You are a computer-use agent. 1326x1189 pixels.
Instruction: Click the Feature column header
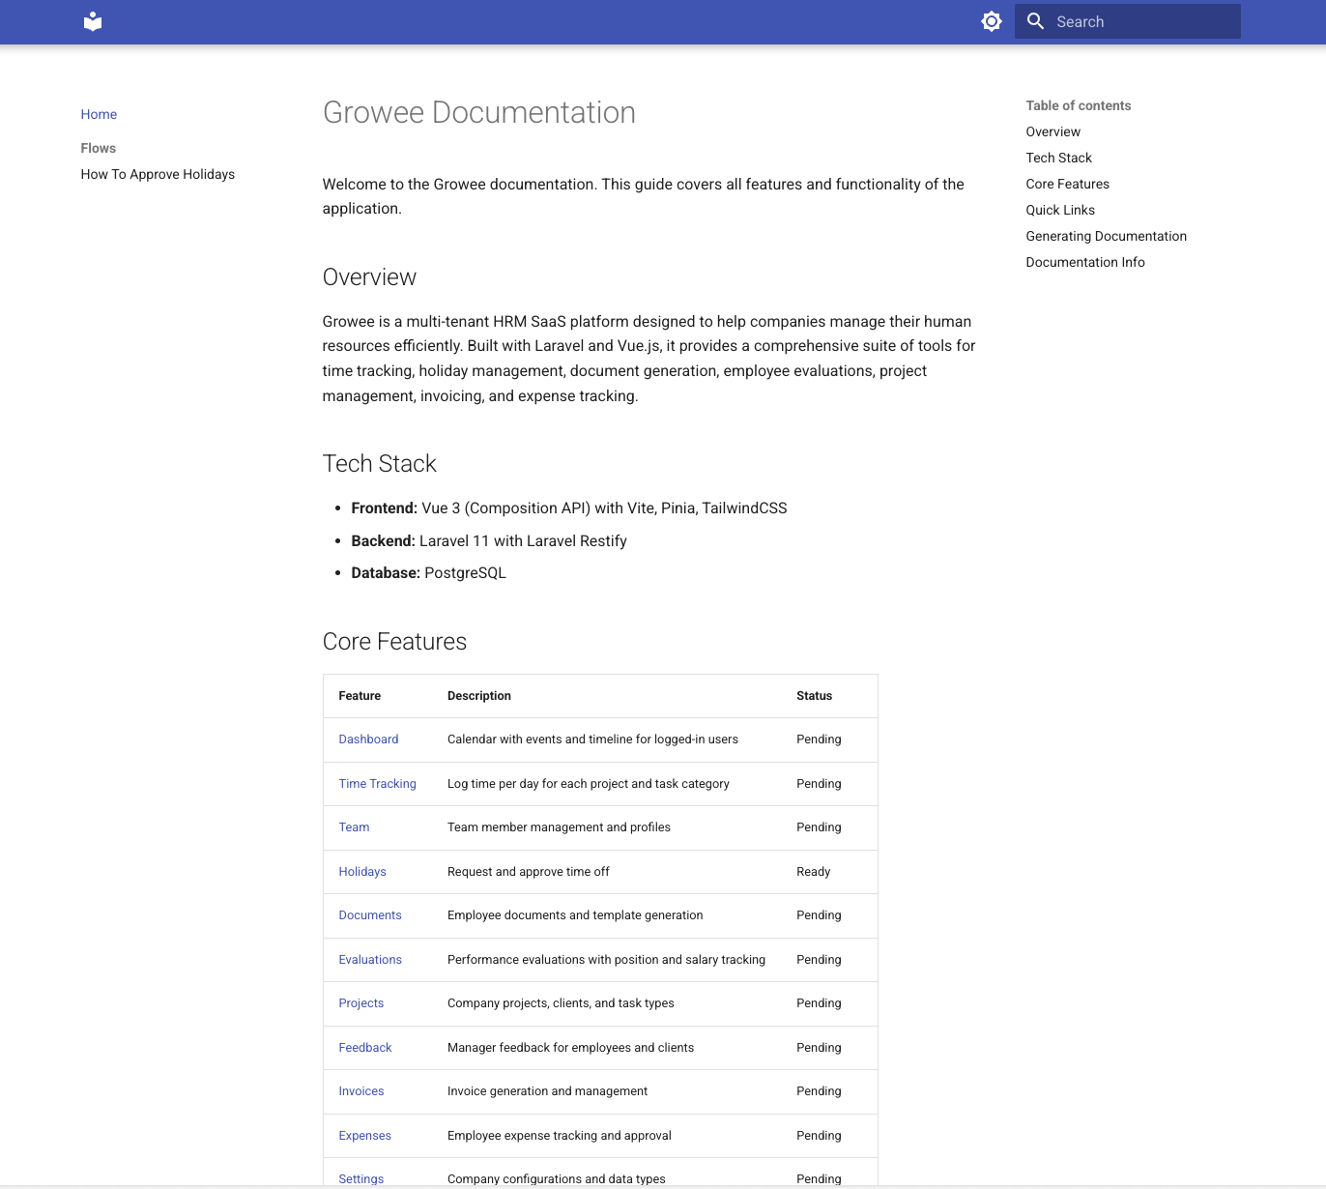pos(360,696)
